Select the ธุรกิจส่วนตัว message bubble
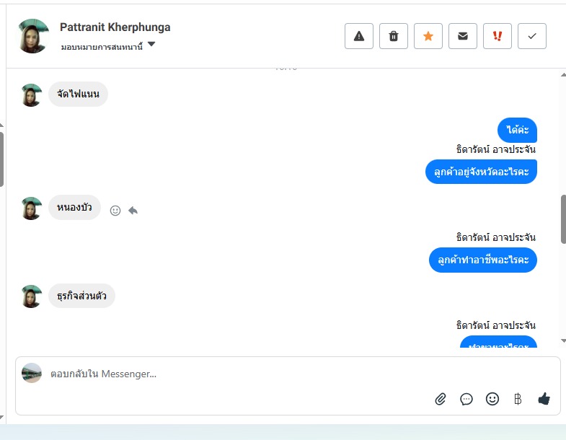This screenshot has height=440, width=566. point(81,296)
